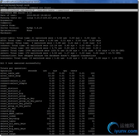Click the transactions test skipped line

(x=48, y=56)
